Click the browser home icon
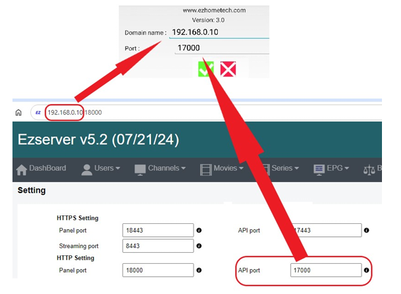 pos(18,112)
